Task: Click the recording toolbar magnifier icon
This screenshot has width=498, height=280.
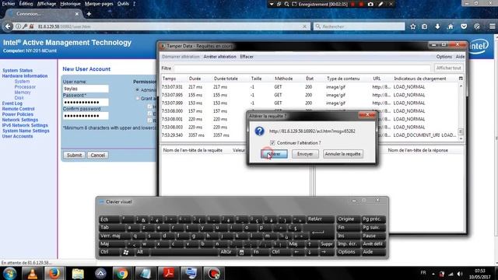Action: click(287, 4)
